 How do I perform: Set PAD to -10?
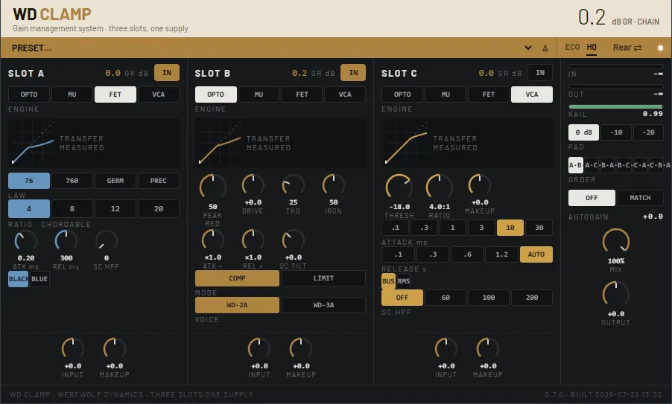click(x=616, y=132)
